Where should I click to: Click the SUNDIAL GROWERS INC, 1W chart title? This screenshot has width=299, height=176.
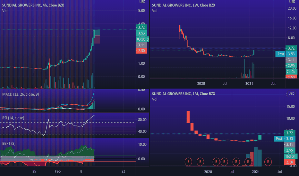(184, 5)
